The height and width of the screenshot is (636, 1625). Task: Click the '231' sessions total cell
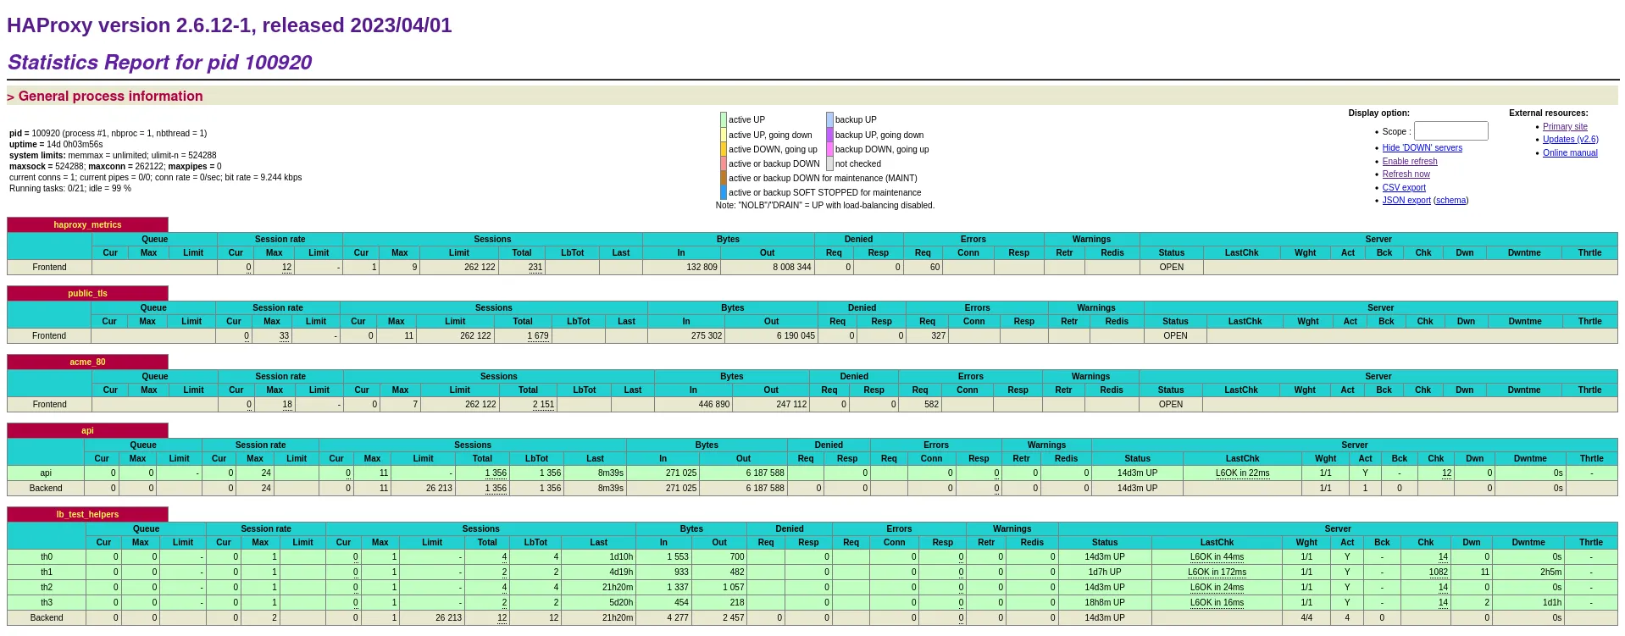coord(522,268)
